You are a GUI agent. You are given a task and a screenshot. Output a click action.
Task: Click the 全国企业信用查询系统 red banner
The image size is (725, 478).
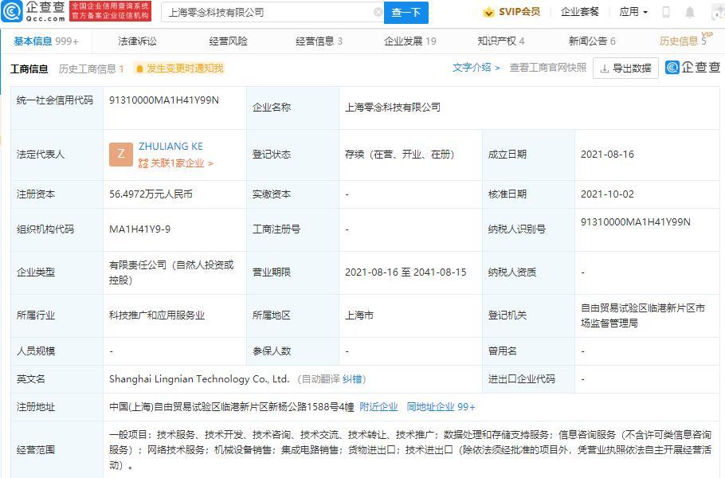[x=111, y=12]
